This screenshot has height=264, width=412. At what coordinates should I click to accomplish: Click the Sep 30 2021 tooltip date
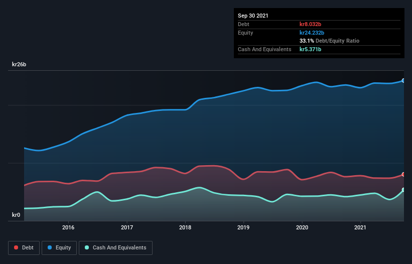pos(253,16)
